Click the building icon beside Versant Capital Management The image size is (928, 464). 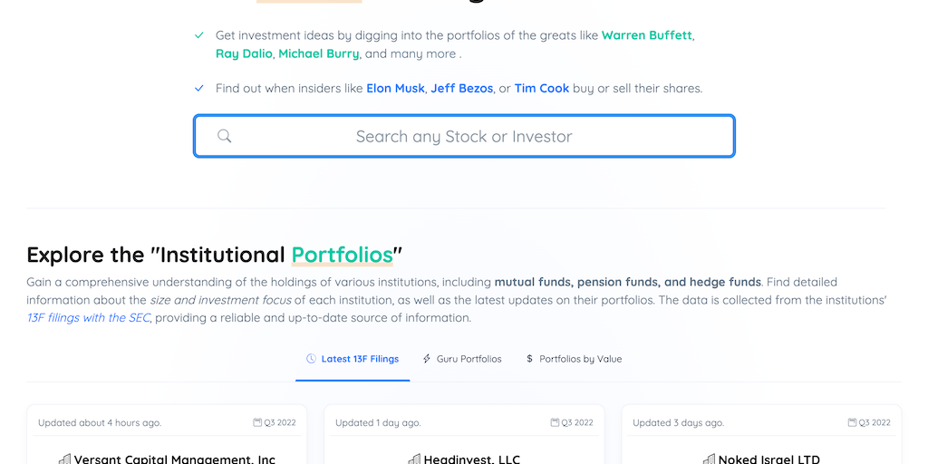click(x=64, y=459)
